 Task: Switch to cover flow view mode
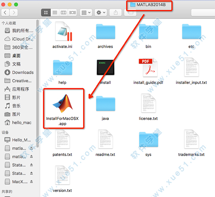pyautogui.click(x=72, y=13)
